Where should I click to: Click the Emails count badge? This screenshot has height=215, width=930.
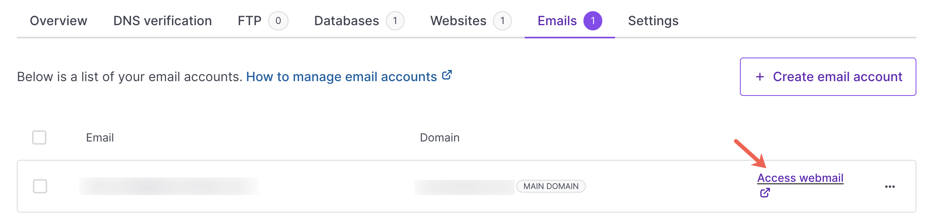(592, 21)
